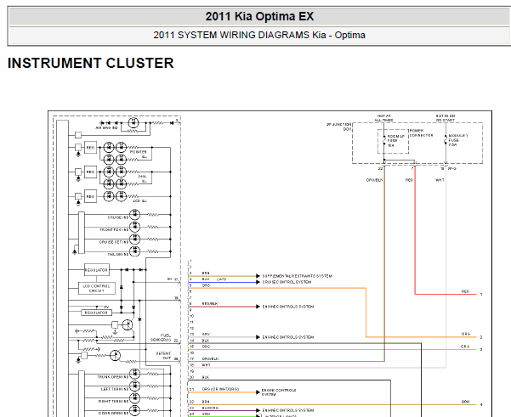Click the ORG/BLK label below the junction box
The image size is (511, 417).
click(x=374, y=180)
